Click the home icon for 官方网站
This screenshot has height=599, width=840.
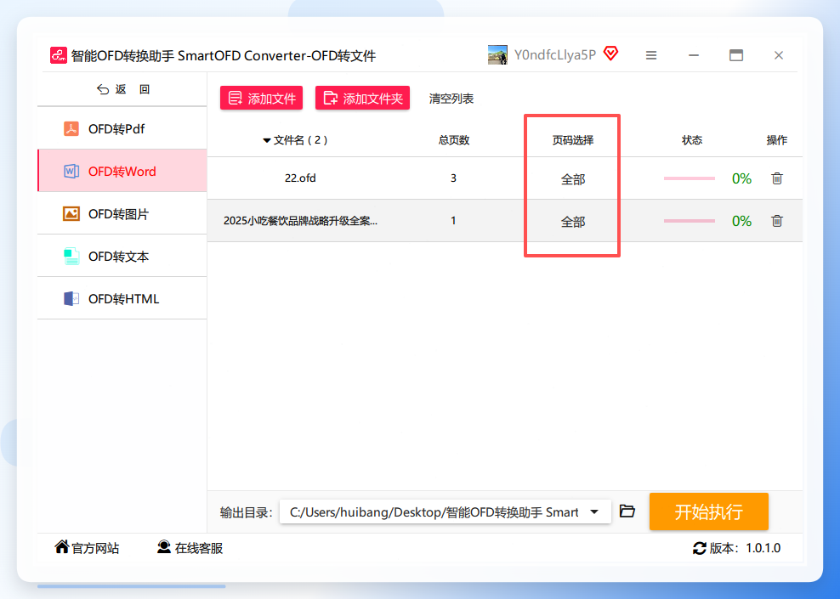point(61,546)
